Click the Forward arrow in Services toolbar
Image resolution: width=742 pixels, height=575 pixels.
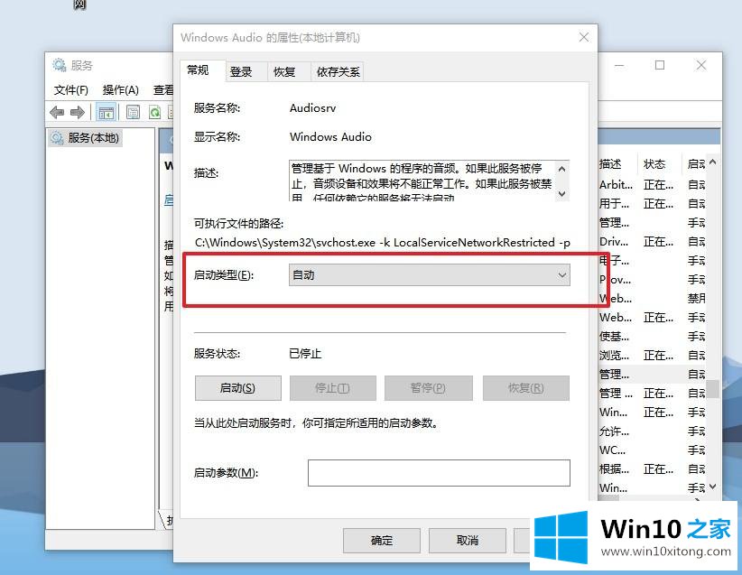pos(77,112)
